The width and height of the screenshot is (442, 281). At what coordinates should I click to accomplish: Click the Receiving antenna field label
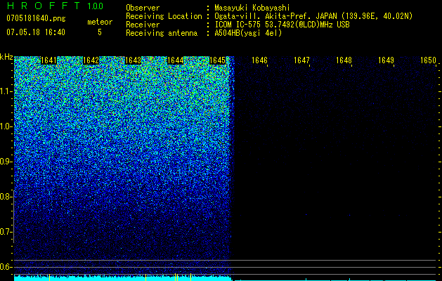coord(162,33)
